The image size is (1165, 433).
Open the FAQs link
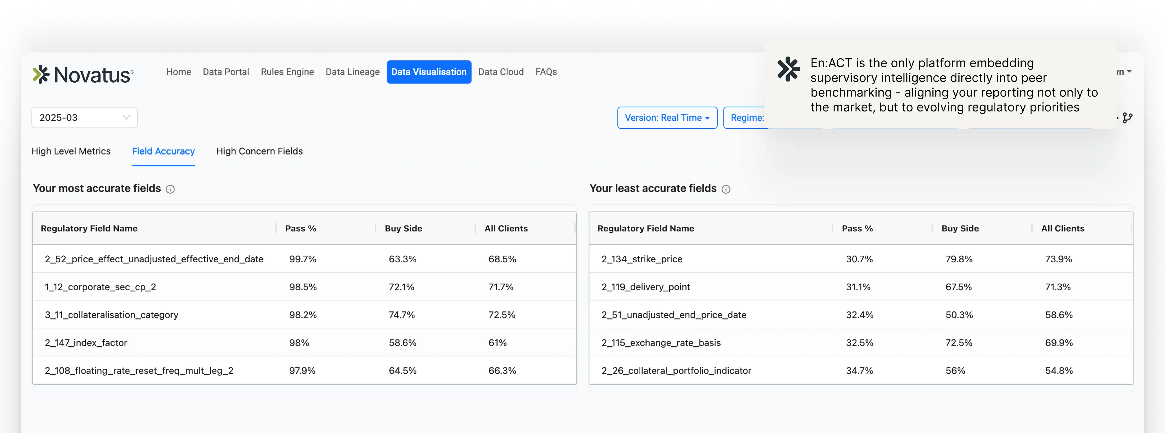tap(546, 72)
